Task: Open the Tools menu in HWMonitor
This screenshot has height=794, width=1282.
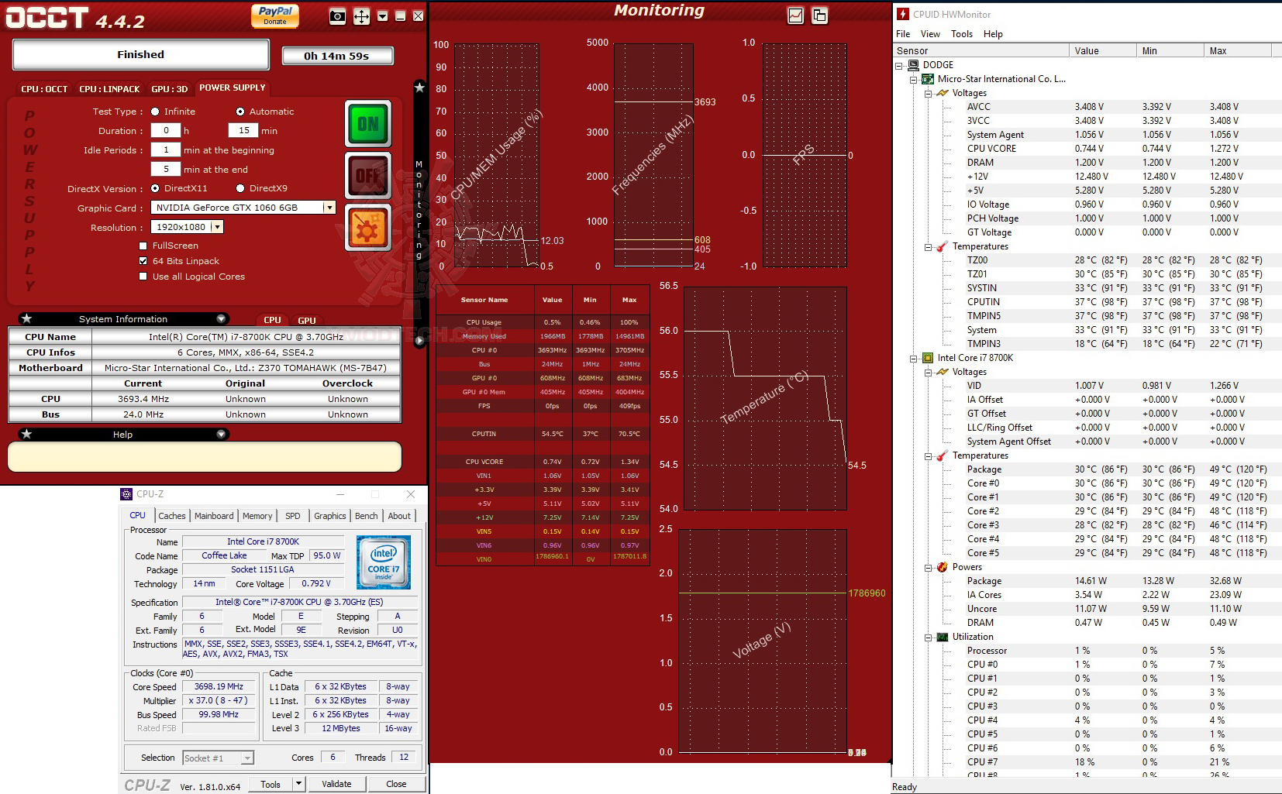Action: pos(962,34)
